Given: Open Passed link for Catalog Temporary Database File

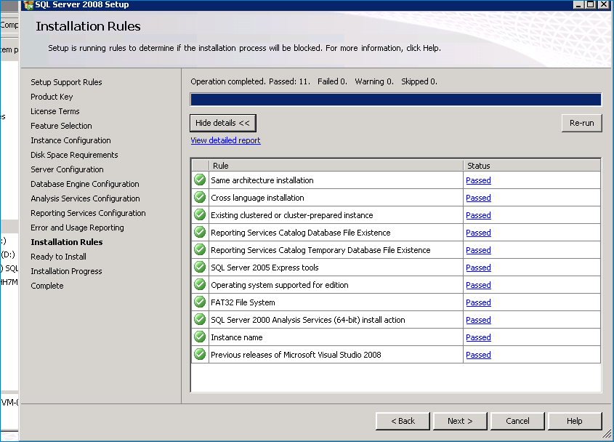Looking at the screenshot, I should click(x=478, y=250).
